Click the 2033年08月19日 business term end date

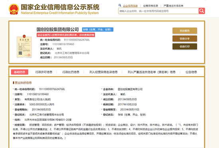tap(130, 110)
